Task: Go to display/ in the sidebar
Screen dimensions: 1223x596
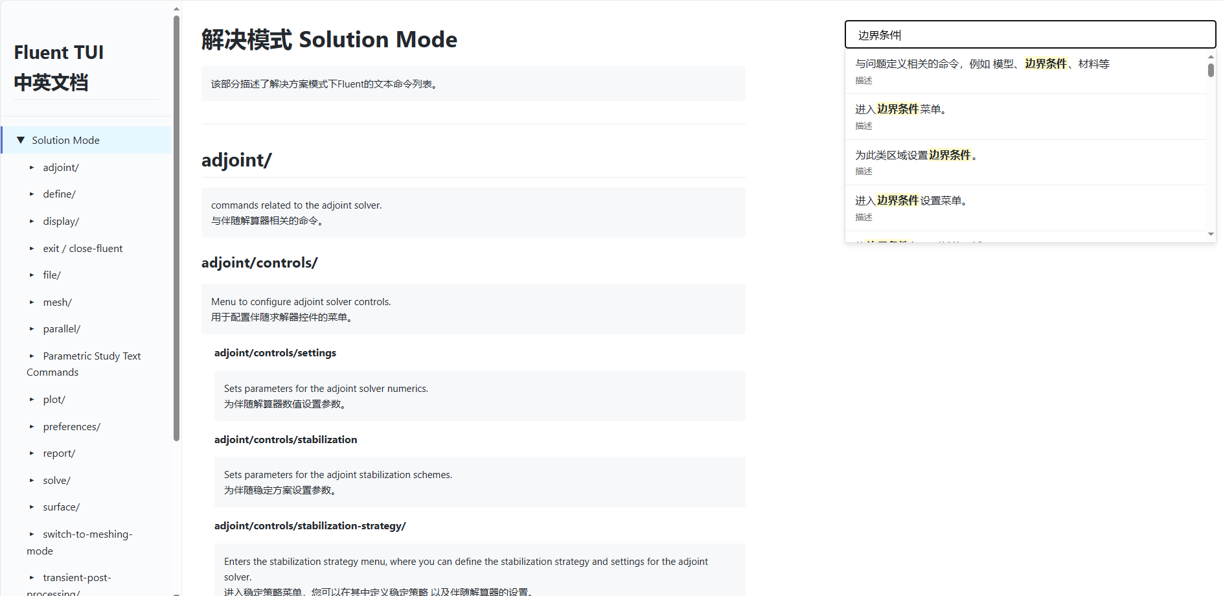Action: (x=61, y=221)
